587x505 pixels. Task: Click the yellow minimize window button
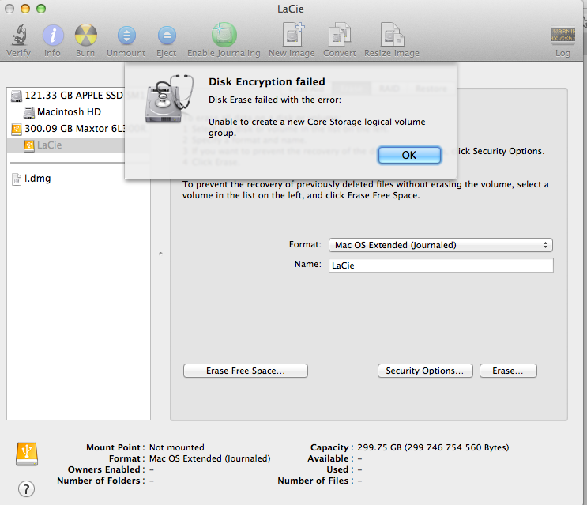pos(25,9)
